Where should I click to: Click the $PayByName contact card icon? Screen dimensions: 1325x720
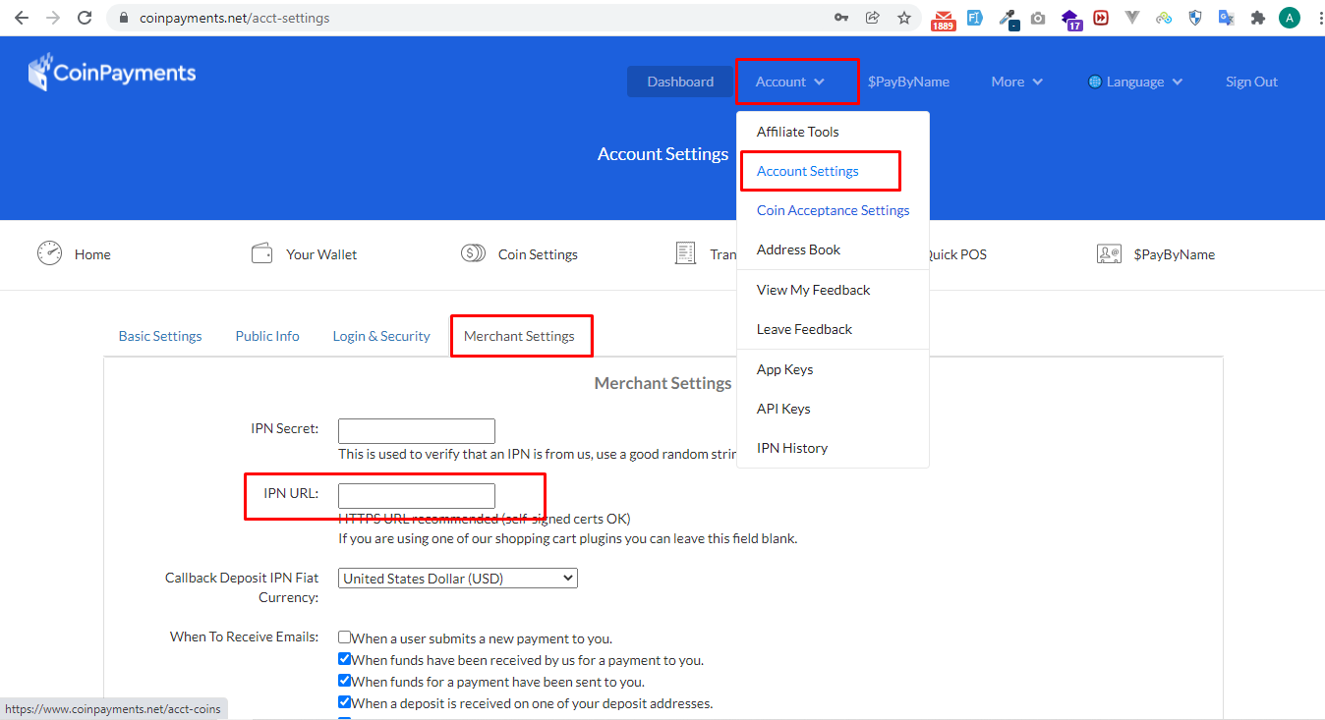[x=1109, y=253]
